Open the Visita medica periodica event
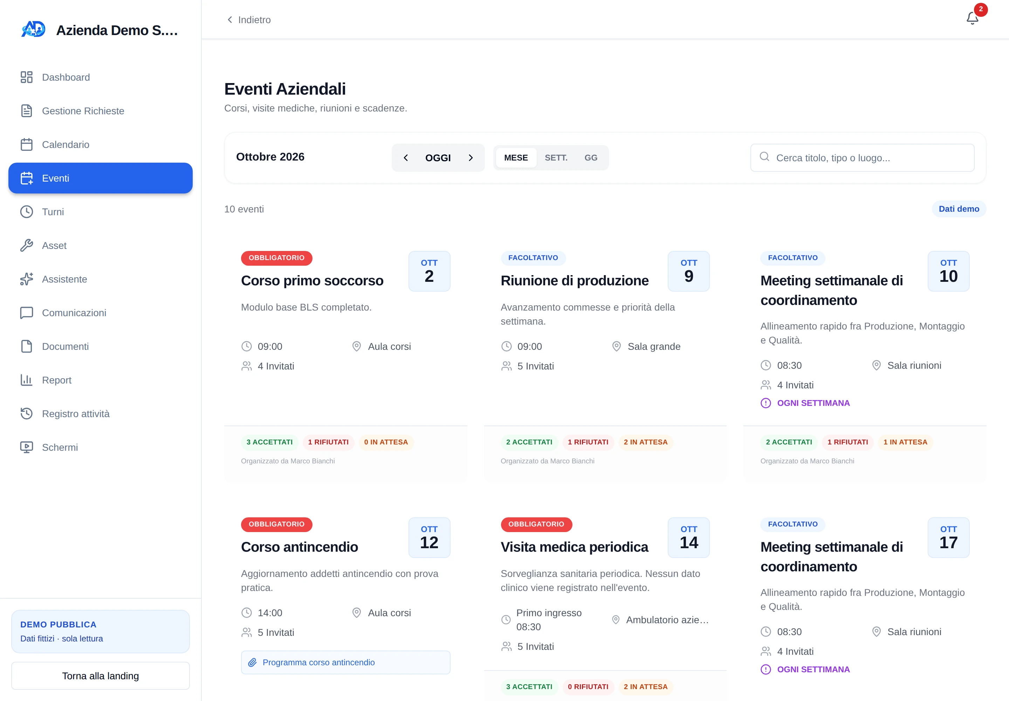Image resolution: width=1009 pixels, height=701 pixels. coord(574,547)
